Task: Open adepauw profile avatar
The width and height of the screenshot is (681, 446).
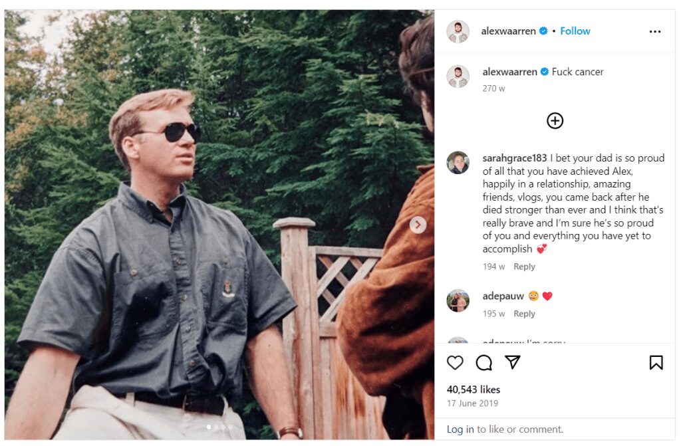Action: pyautogui.click(x=458, y=300)
